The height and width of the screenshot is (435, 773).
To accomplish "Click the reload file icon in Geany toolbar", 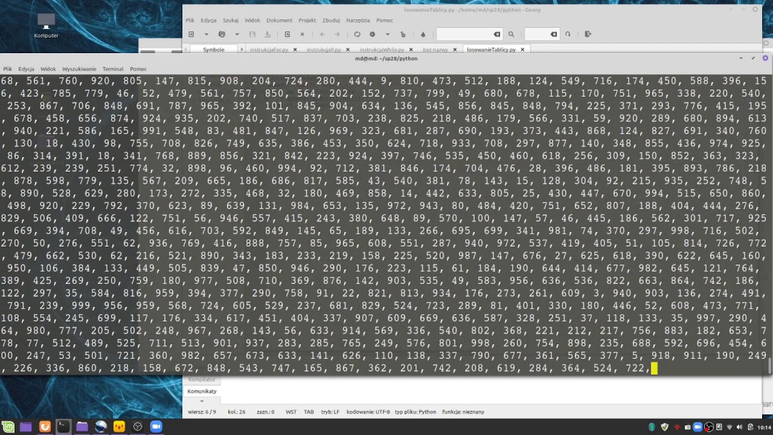I will 287,34.
